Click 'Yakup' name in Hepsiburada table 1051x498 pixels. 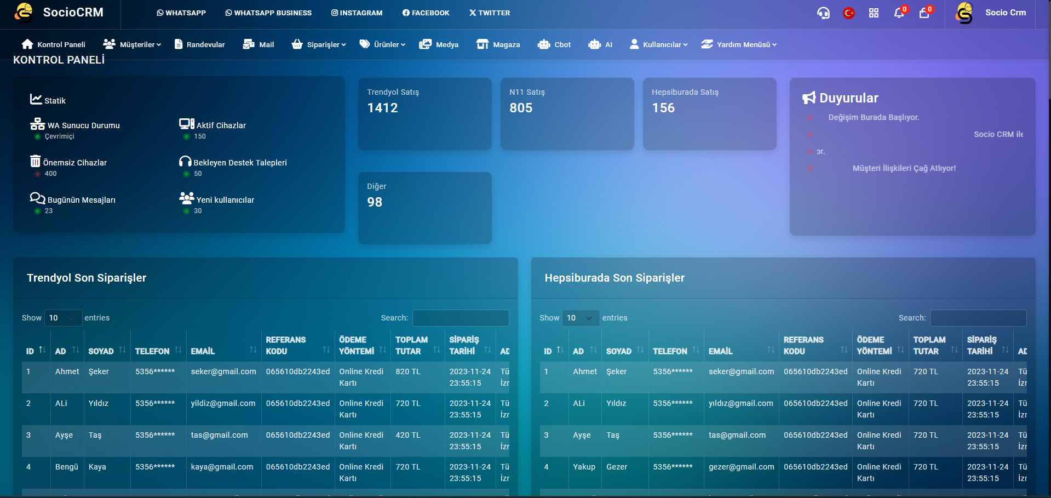[x=584, y=467]
